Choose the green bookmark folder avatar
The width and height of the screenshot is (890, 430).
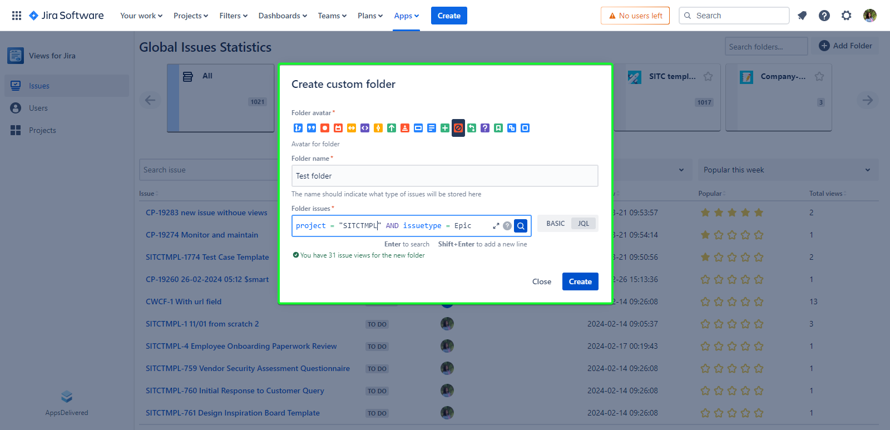[x=498, y=128]
